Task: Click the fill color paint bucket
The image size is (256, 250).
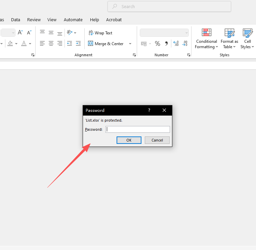Action: pyautogui.click(x=10, y=43)
